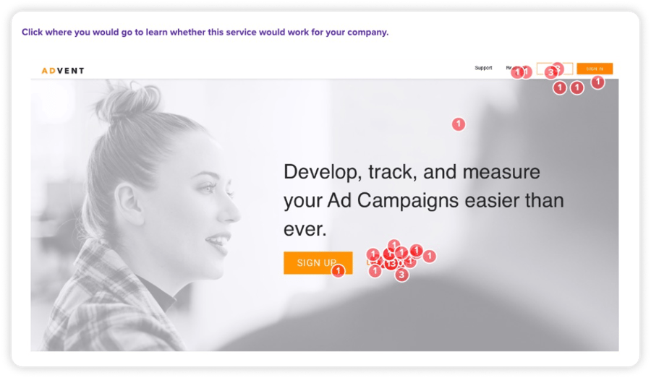Click the orange SIGN UP button
The height and width of the screenshot is (378, 651).
pyautogui.click(x=318, y=262)
